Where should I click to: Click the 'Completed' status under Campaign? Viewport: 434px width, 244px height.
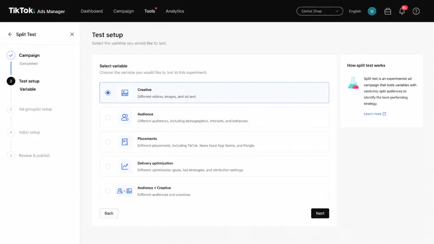pyautogui.click(x=29, y=64)
